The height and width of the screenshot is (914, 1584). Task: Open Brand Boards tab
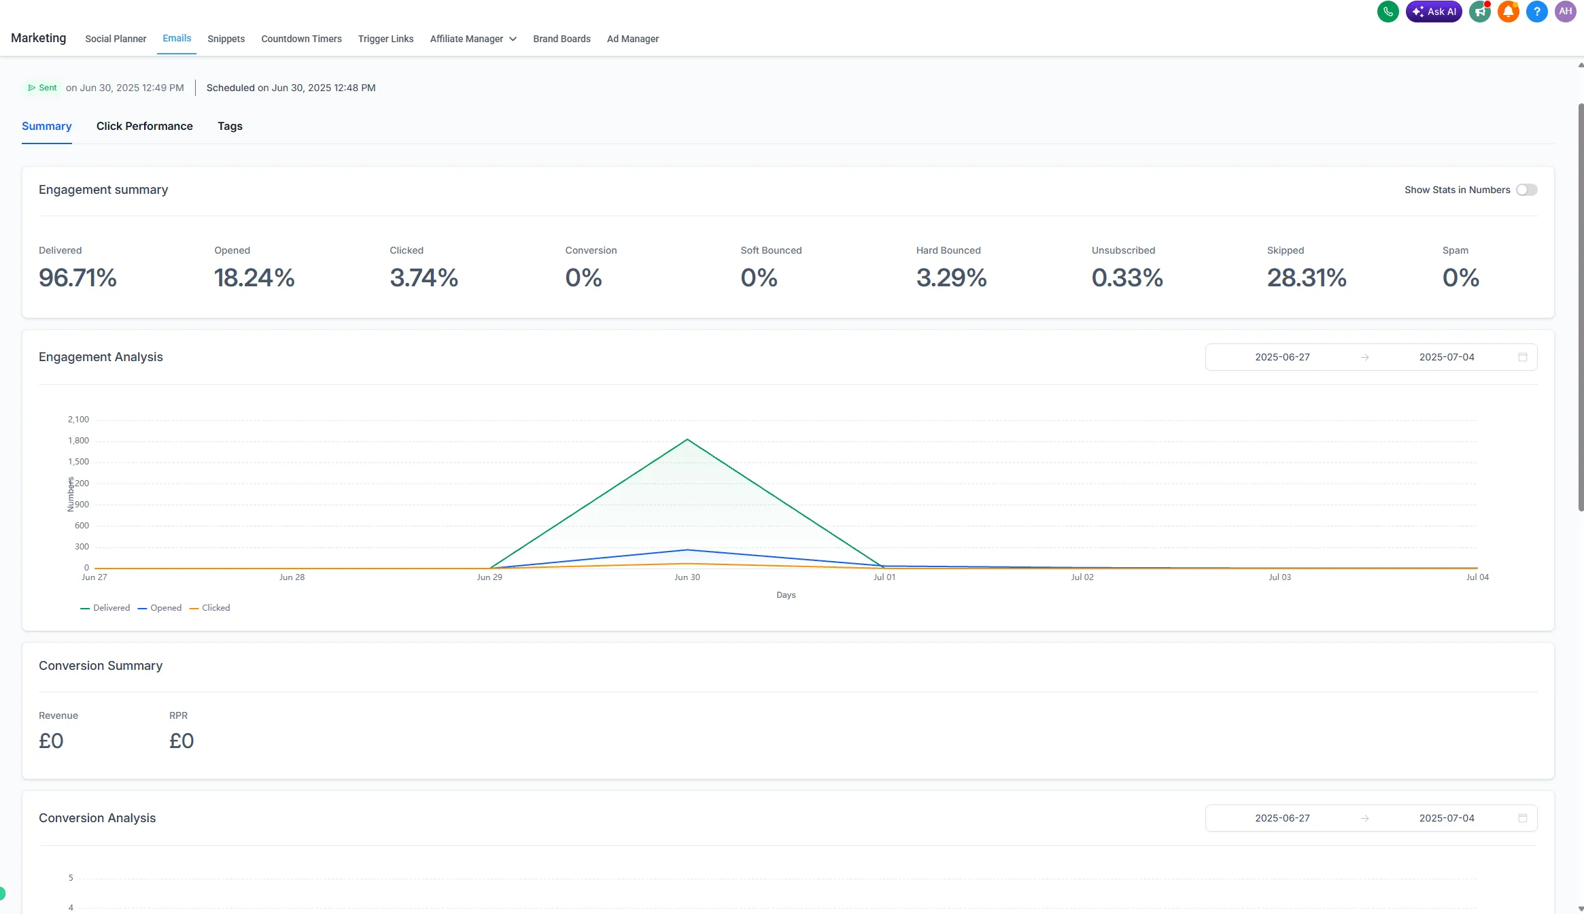[562, 39]
